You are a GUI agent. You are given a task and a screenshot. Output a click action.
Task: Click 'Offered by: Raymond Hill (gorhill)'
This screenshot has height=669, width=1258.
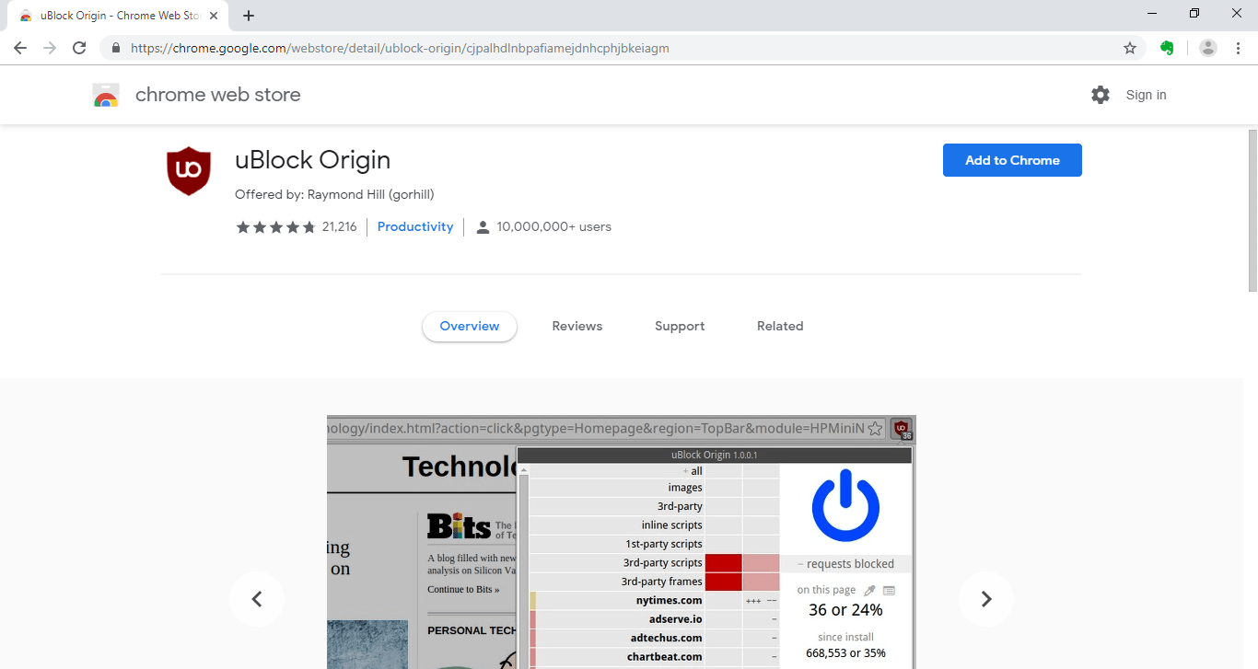(x=334, y=195)
